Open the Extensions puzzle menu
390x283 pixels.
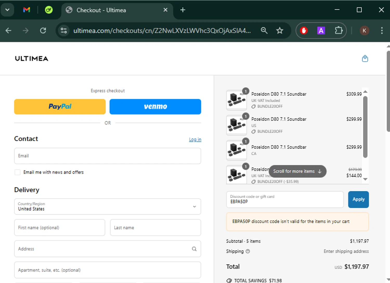tap(339, 31)
